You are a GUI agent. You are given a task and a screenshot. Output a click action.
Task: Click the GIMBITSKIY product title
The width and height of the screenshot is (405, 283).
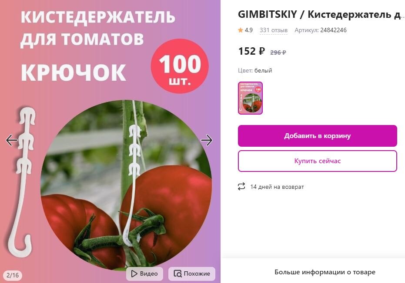click(320, 14)
